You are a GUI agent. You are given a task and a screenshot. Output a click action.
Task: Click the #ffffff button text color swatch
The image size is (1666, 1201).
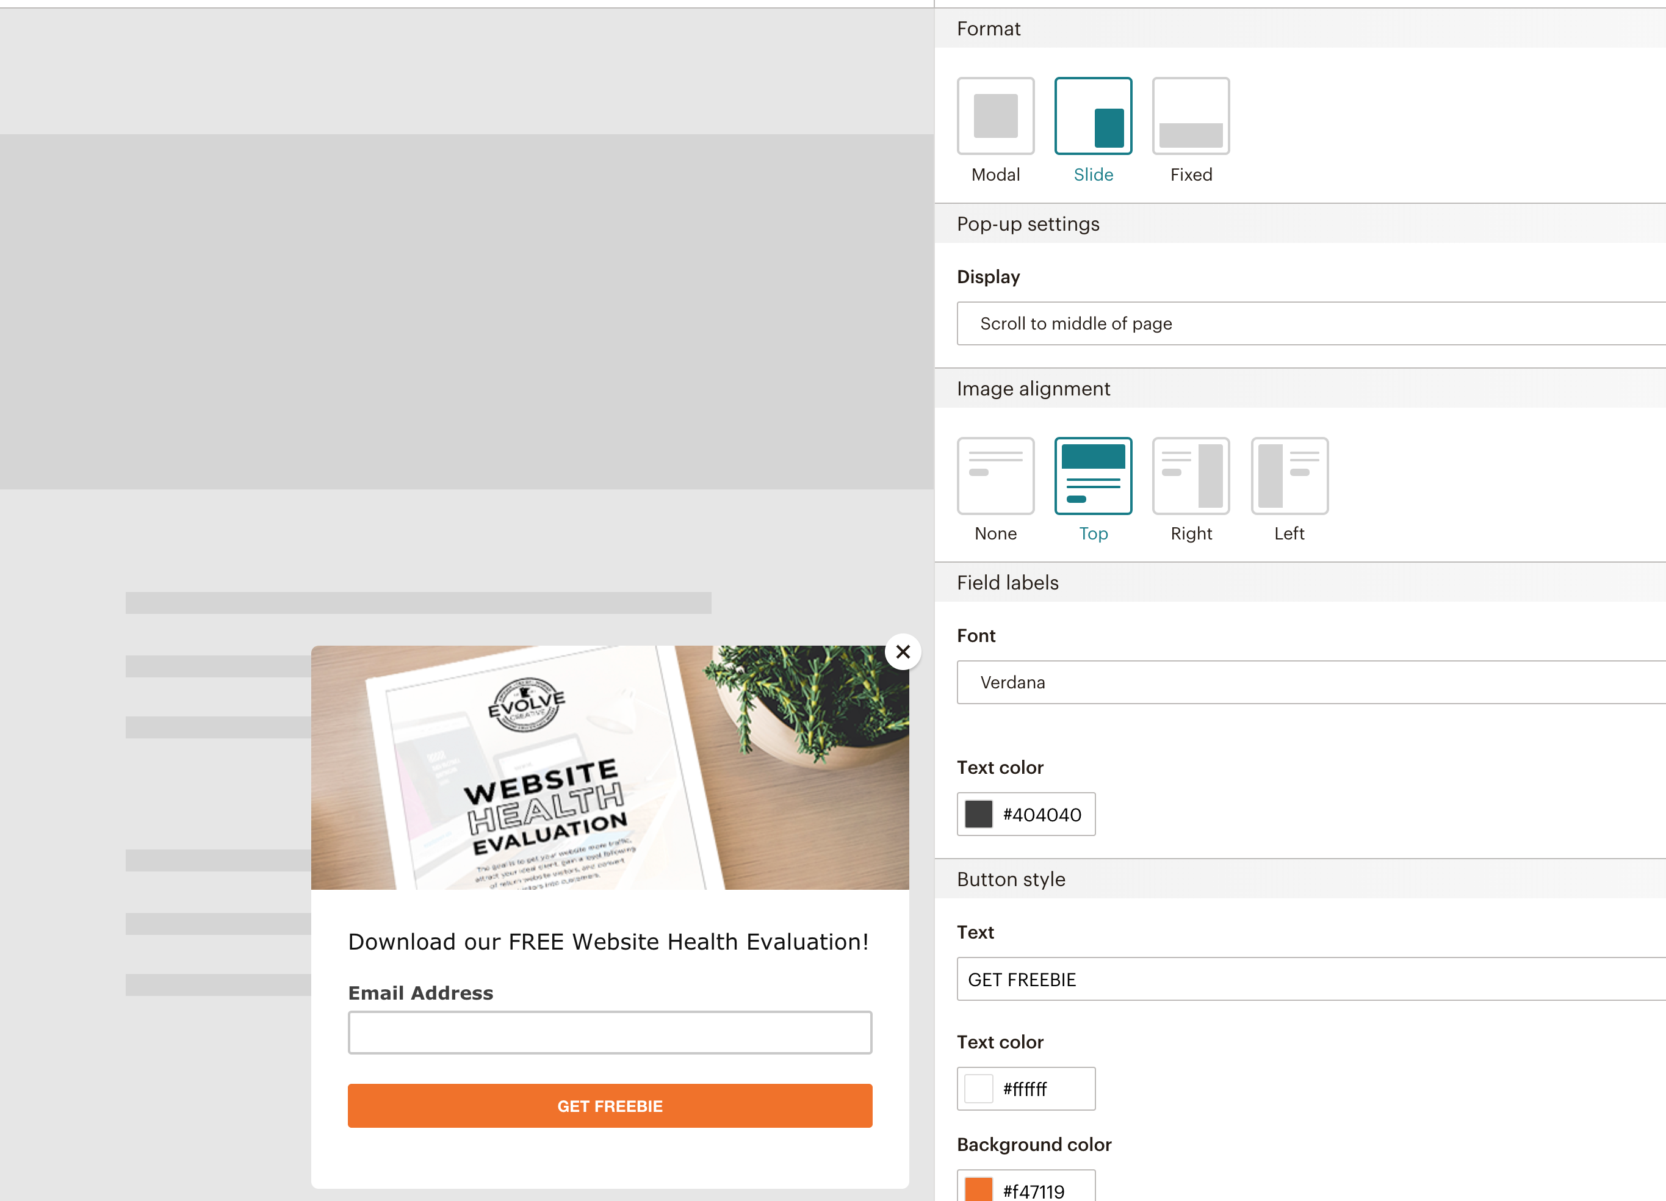click(978, 1087)
